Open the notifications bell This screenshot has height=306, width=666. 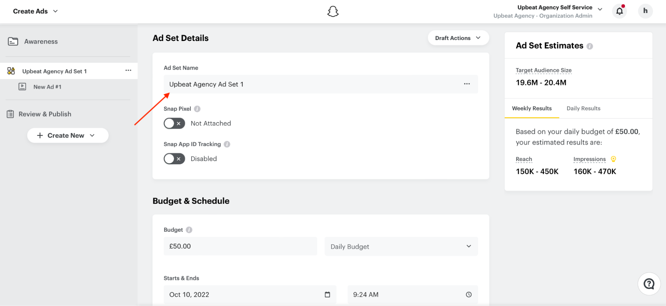pos(619,11)
